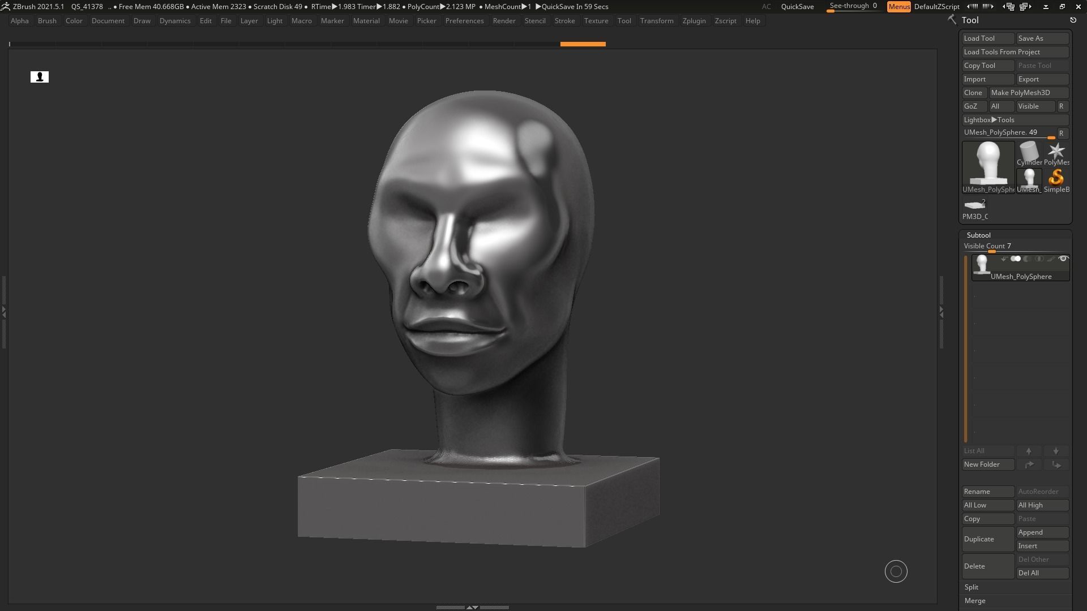Click the hide ZBrush window down-arrow icon
The width and height of the screenshot is (1087, 611).
(x=1046, y=7)
